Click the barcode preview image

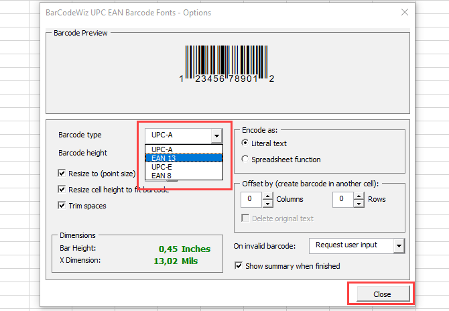click(227, 64)
